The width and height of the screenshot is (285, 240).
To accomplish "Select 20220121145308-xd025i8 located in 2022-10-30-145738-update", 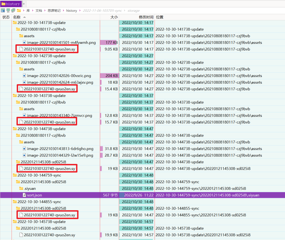I will click(x=44, y=228).
